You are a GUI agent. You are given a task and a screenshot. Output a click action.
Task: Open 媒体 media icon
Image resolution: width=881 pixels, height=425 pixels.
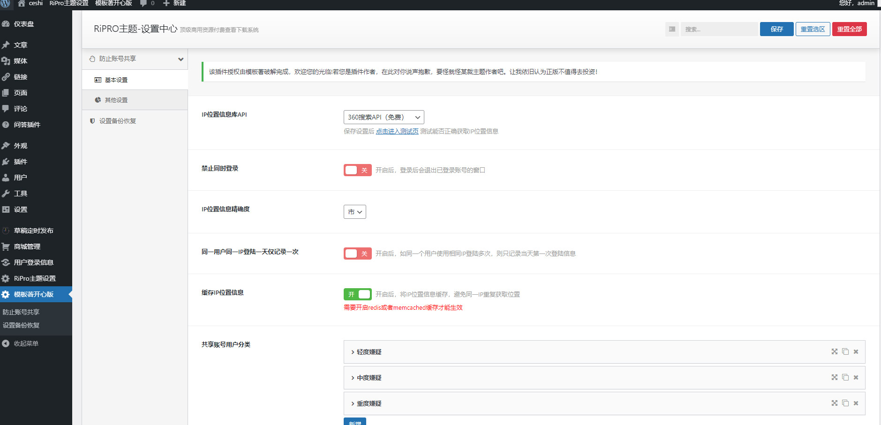[6, 61]
